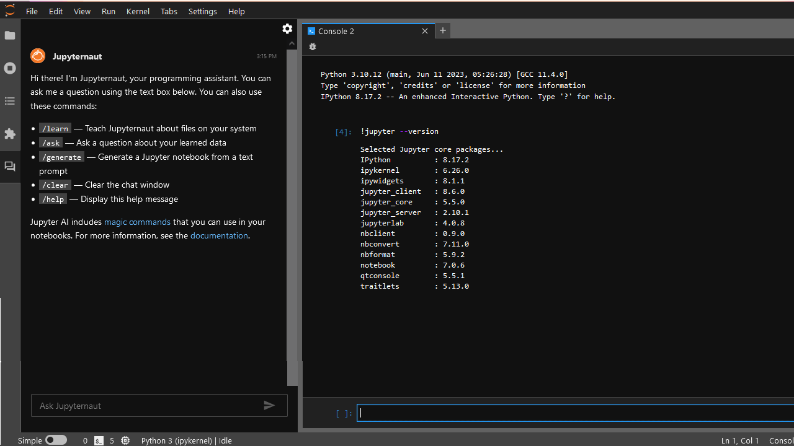Open the Tabs menu

(x=169, y=11)
